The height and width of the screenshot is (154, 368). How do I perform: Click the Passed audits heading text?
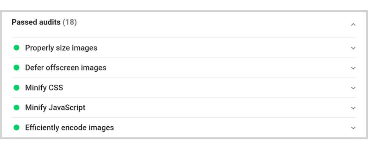pos(36,22)
